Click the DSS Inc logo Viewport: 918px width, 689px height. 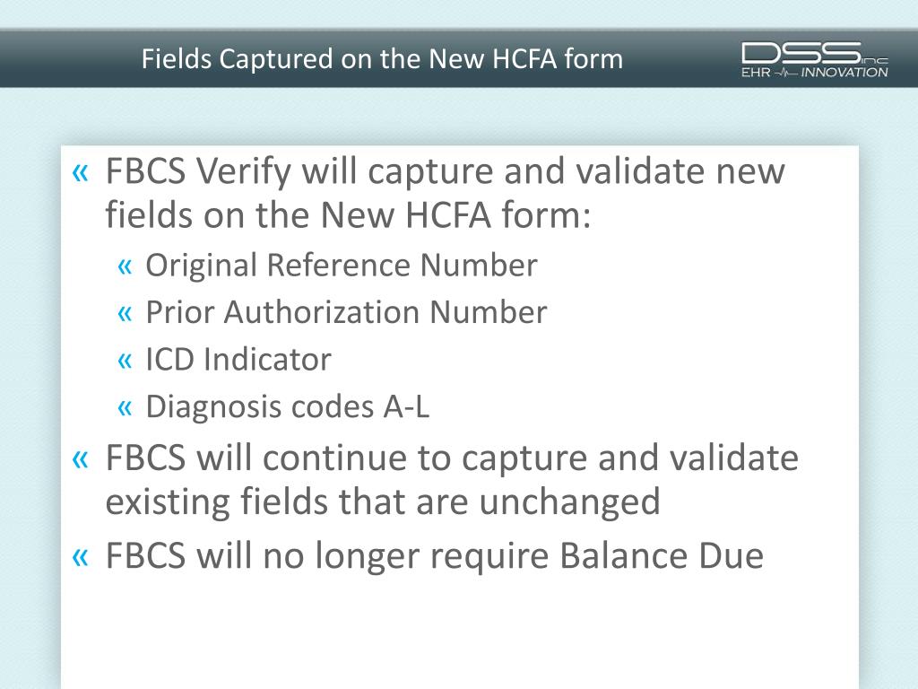click(814, 59)
